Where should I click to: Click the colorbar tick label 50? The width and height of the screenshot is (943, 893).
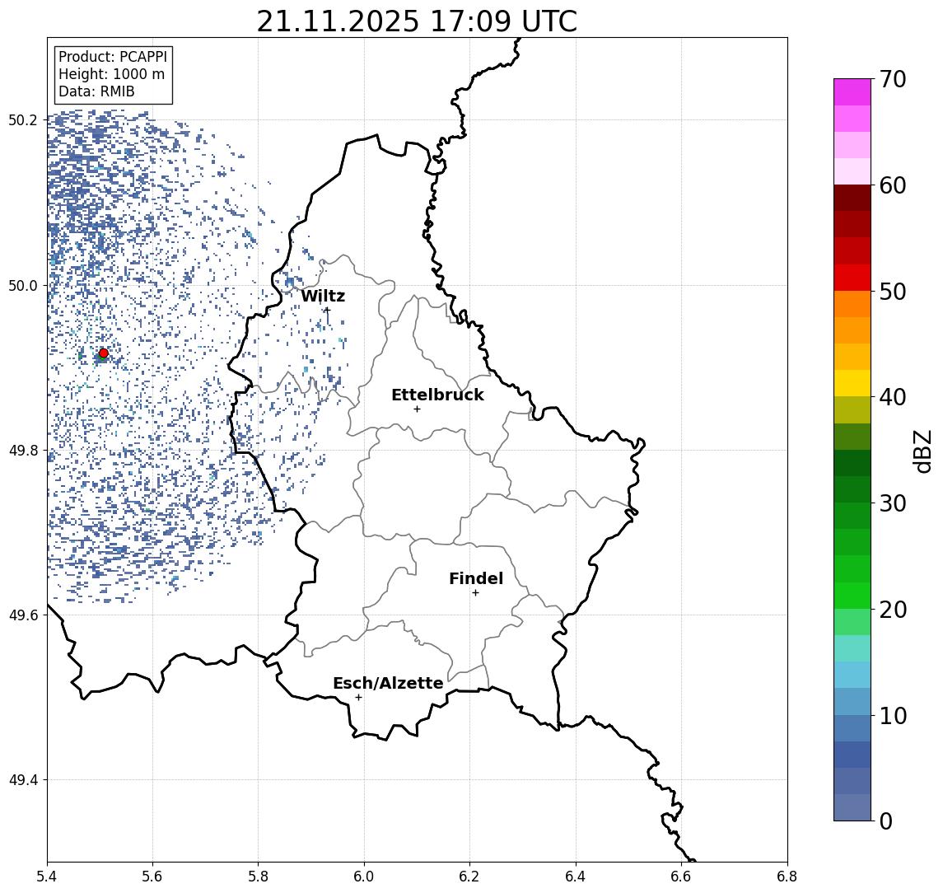coord(893,292)
